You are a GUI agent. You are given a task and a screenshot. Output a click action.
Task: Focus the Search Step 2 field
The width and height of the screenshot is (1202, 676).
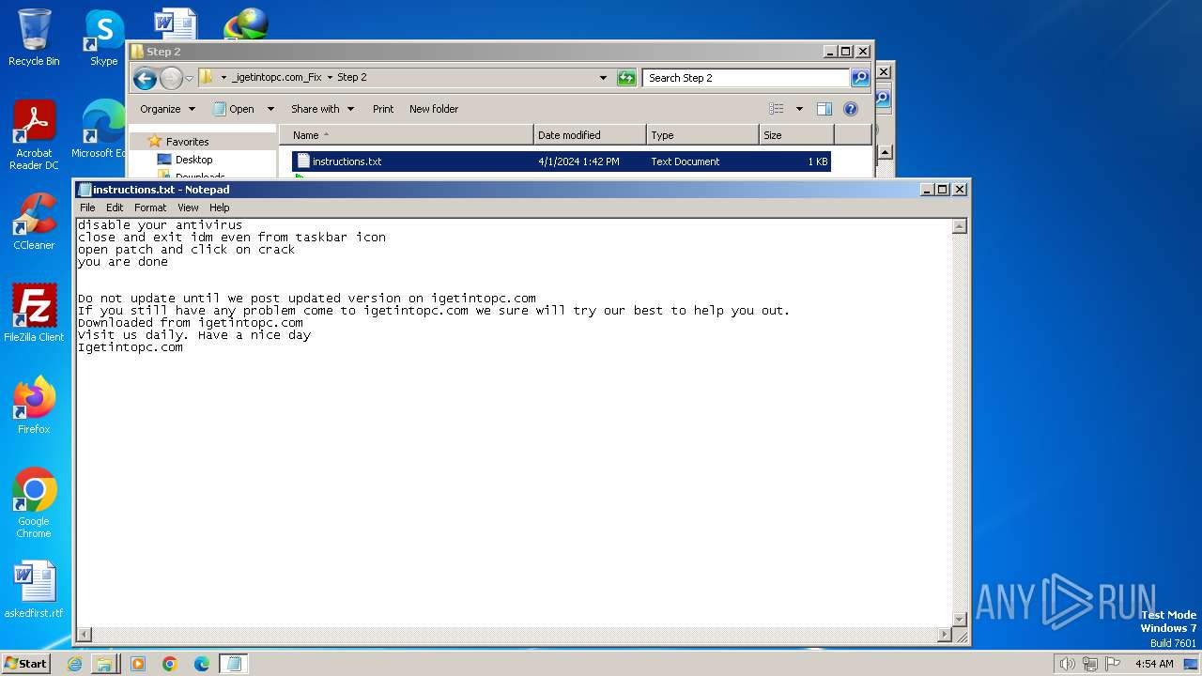747,78
